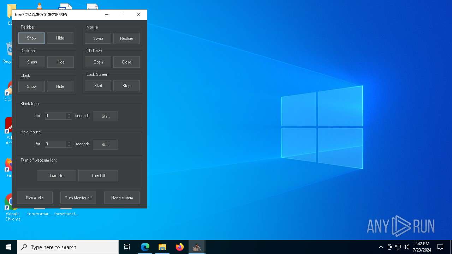This screenshot has width=452, height=254.
Task: Open network status tray icon
Action: [398, 247]
